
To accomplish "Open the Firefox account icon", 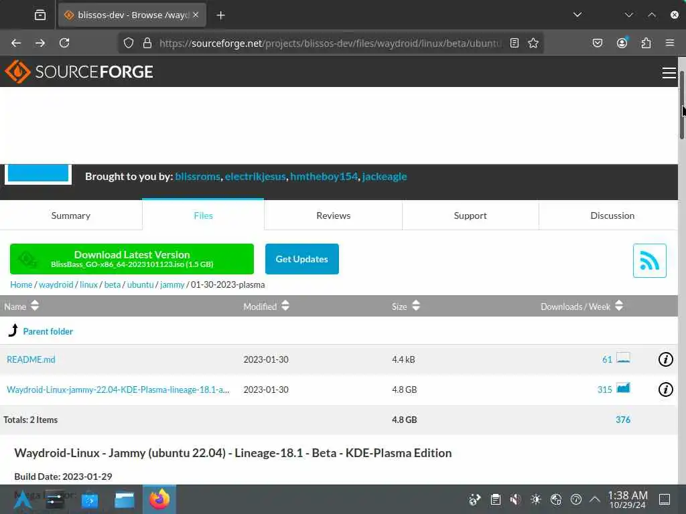I will 622,43.
